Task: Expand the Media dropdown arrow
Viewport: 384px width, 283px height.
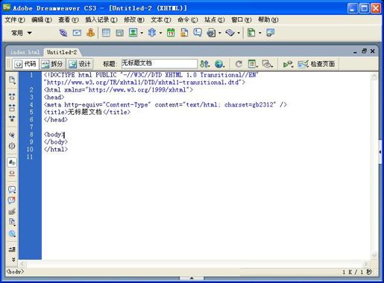Action: 160,33
